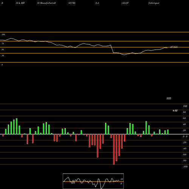Click the RSI axis label 70
This screenshot has width=189, height=189.
[x=3, y=43]
